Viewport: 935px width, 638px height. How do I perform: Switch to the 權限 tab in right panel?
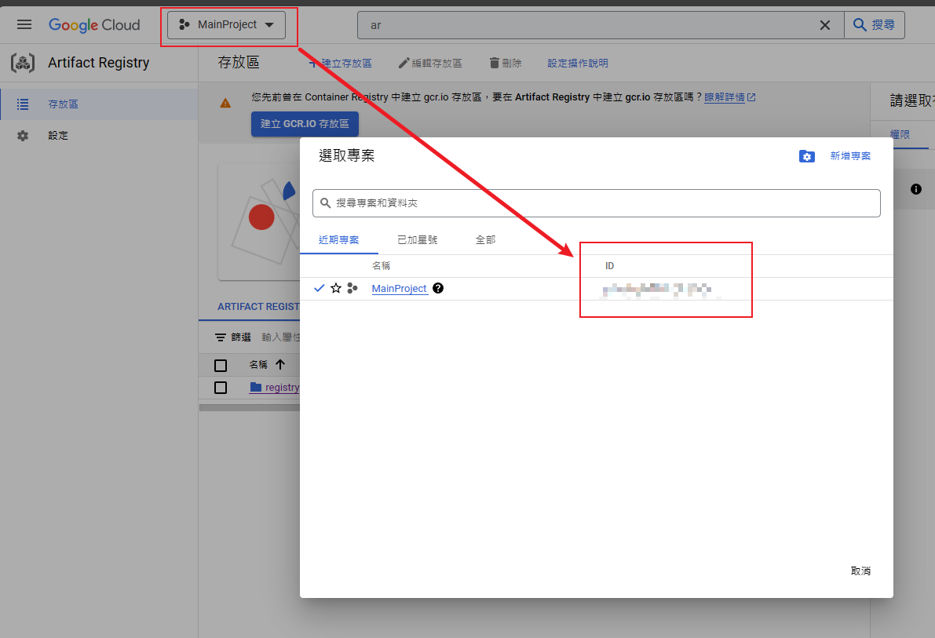click(x=900, y=135)
